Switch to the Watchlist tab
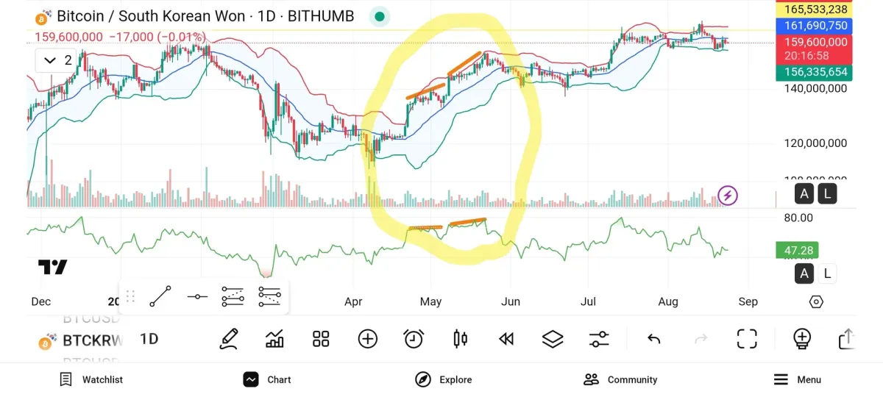Image resolution: width=883 pixels, height=397 pixels. tap(91, 379)
